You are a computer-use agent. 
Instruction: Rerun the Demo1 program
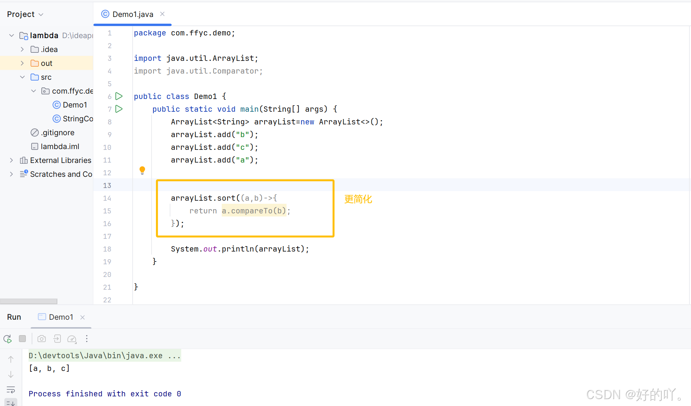7,339
